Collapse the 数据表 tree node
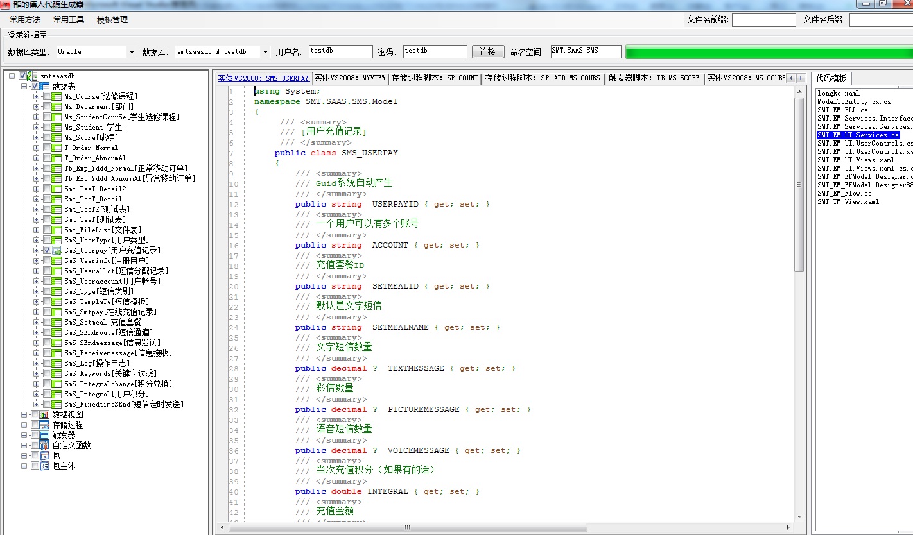The height and width of the screenshot is (535, 913). pos(24,86)
